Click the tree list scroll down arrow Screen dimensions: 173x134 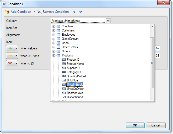[x=152, y=99]
